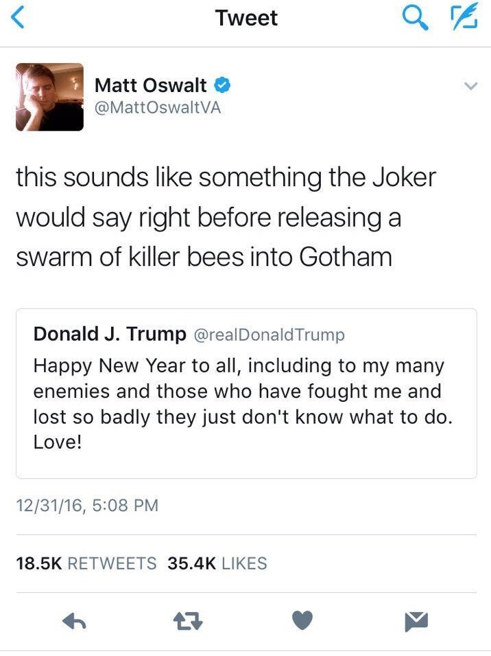Screen dimensions: 491x656
Task: Tap the @MattOswaltVA handle
Action: point(158,108)
